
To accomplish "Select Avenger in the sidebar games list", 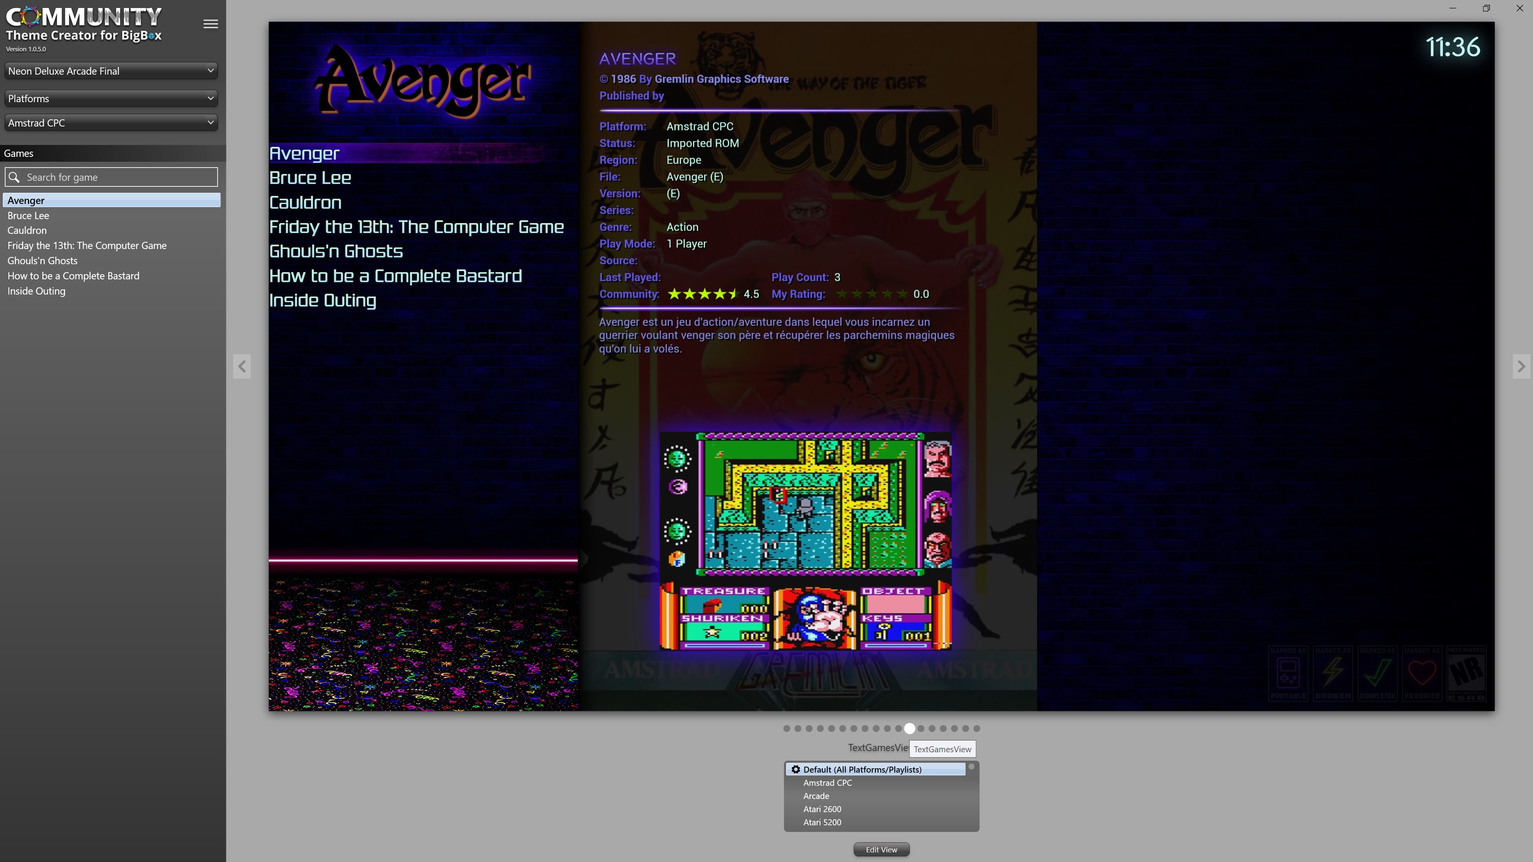I will [x=111, y=200].
